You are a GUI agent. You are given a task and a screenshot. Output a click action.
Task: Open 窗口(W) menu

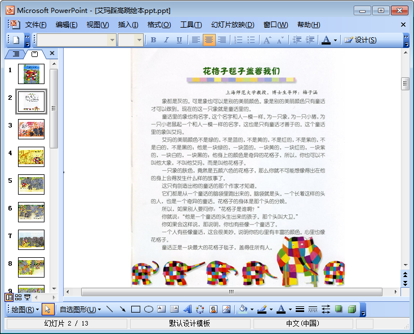click(x=275, y=25)
